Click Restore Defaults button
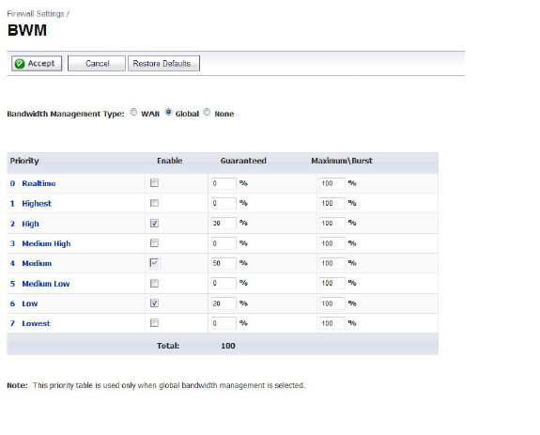Viewport: 540px width, 435px height. click(x=164, y=64)
